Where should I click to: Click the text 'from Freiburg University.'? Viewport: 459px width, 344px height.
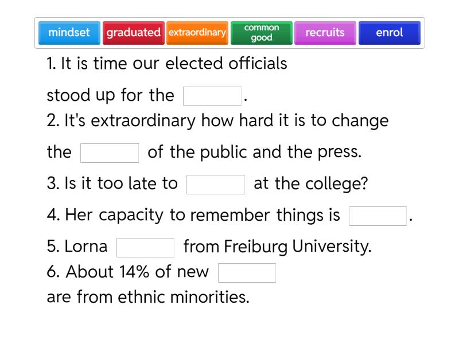click(278, 247)
